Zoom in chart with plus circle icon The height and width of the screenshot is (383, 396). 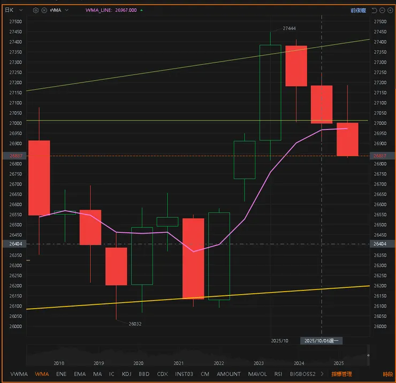[390, 10]
